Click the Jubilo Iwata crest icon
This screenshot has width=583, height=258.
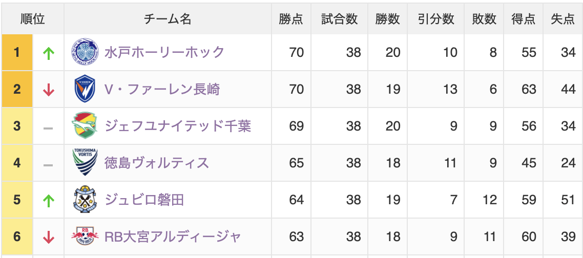point(84,200)
